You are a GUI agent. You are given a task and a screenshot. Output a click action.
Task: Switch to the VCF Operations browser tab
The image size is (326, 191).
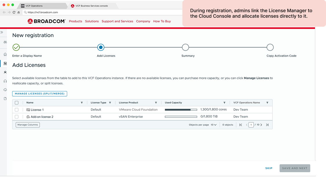(x=43, y=6)
